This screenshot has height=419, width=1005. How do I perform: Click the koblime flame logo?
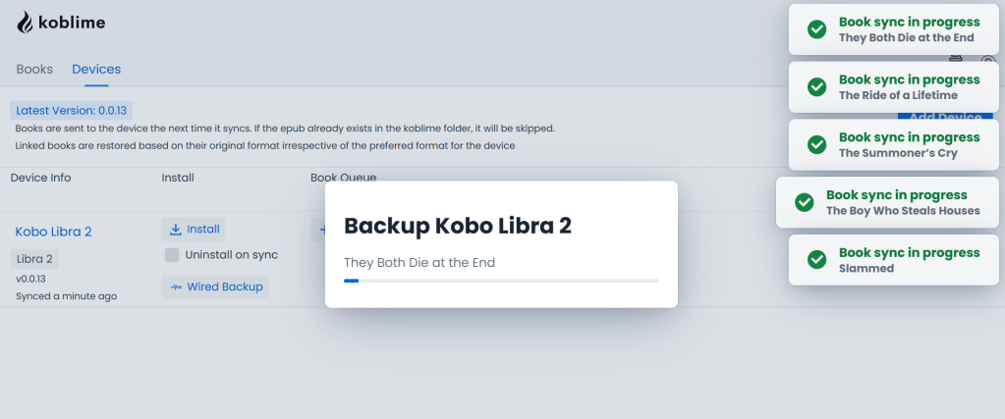click(26, 22)
